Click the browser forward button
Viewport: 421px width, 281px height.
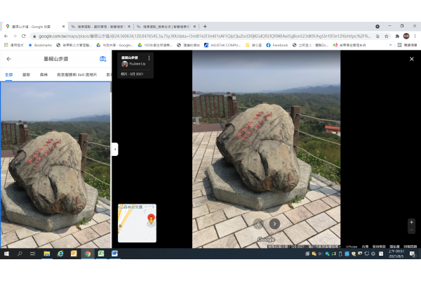pyautogui.click(x=15, y=36)
